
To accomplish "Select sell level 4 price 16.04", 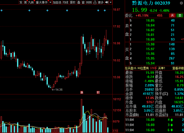I will (150, 25).
